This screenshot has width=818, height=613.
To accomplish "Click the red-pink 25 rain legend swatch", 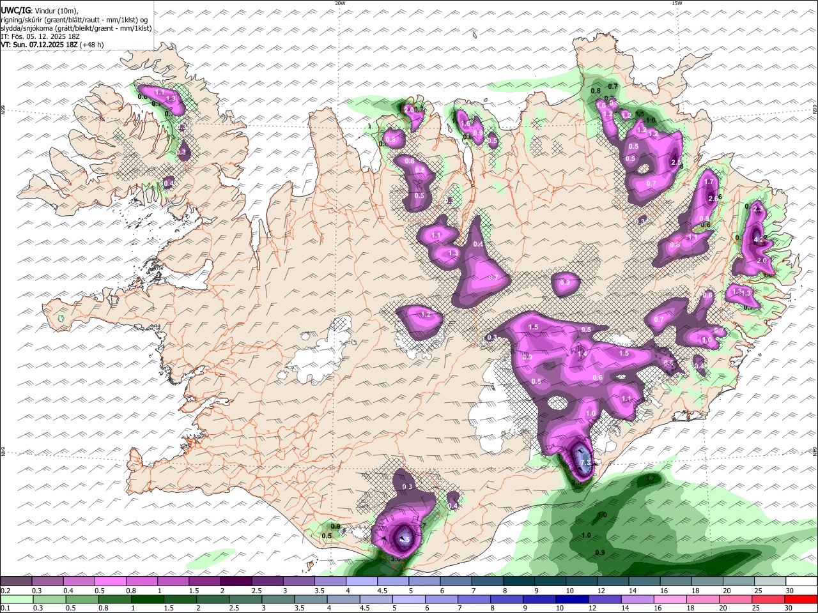I will point(769,599).
